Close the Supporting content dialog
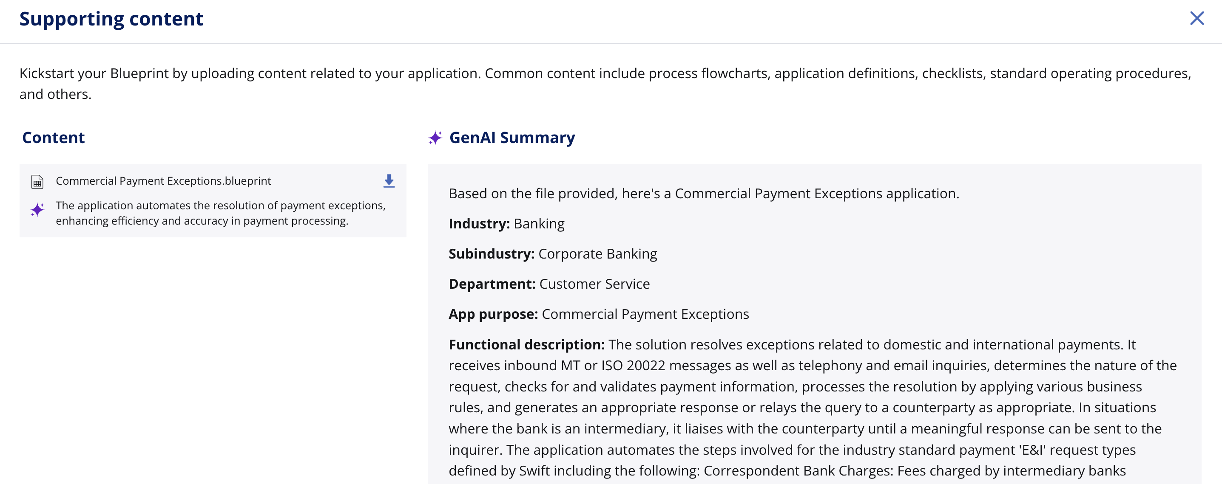Image resolution: width=1222 pixels, height=484 pixels. point(1196,18)
